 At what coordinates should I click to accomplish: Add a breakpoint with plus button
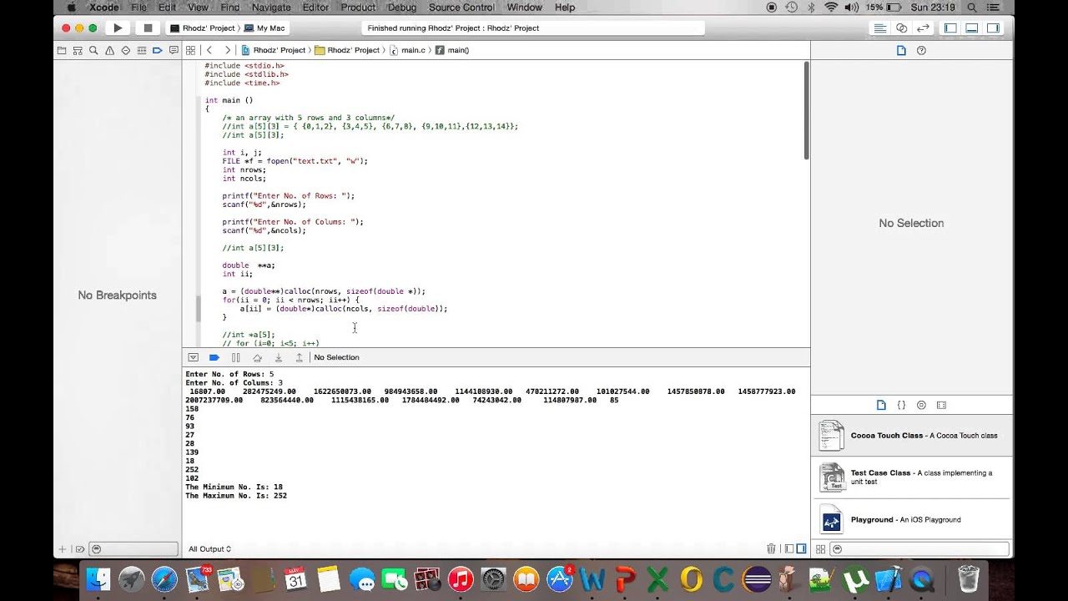coord(62,548)
